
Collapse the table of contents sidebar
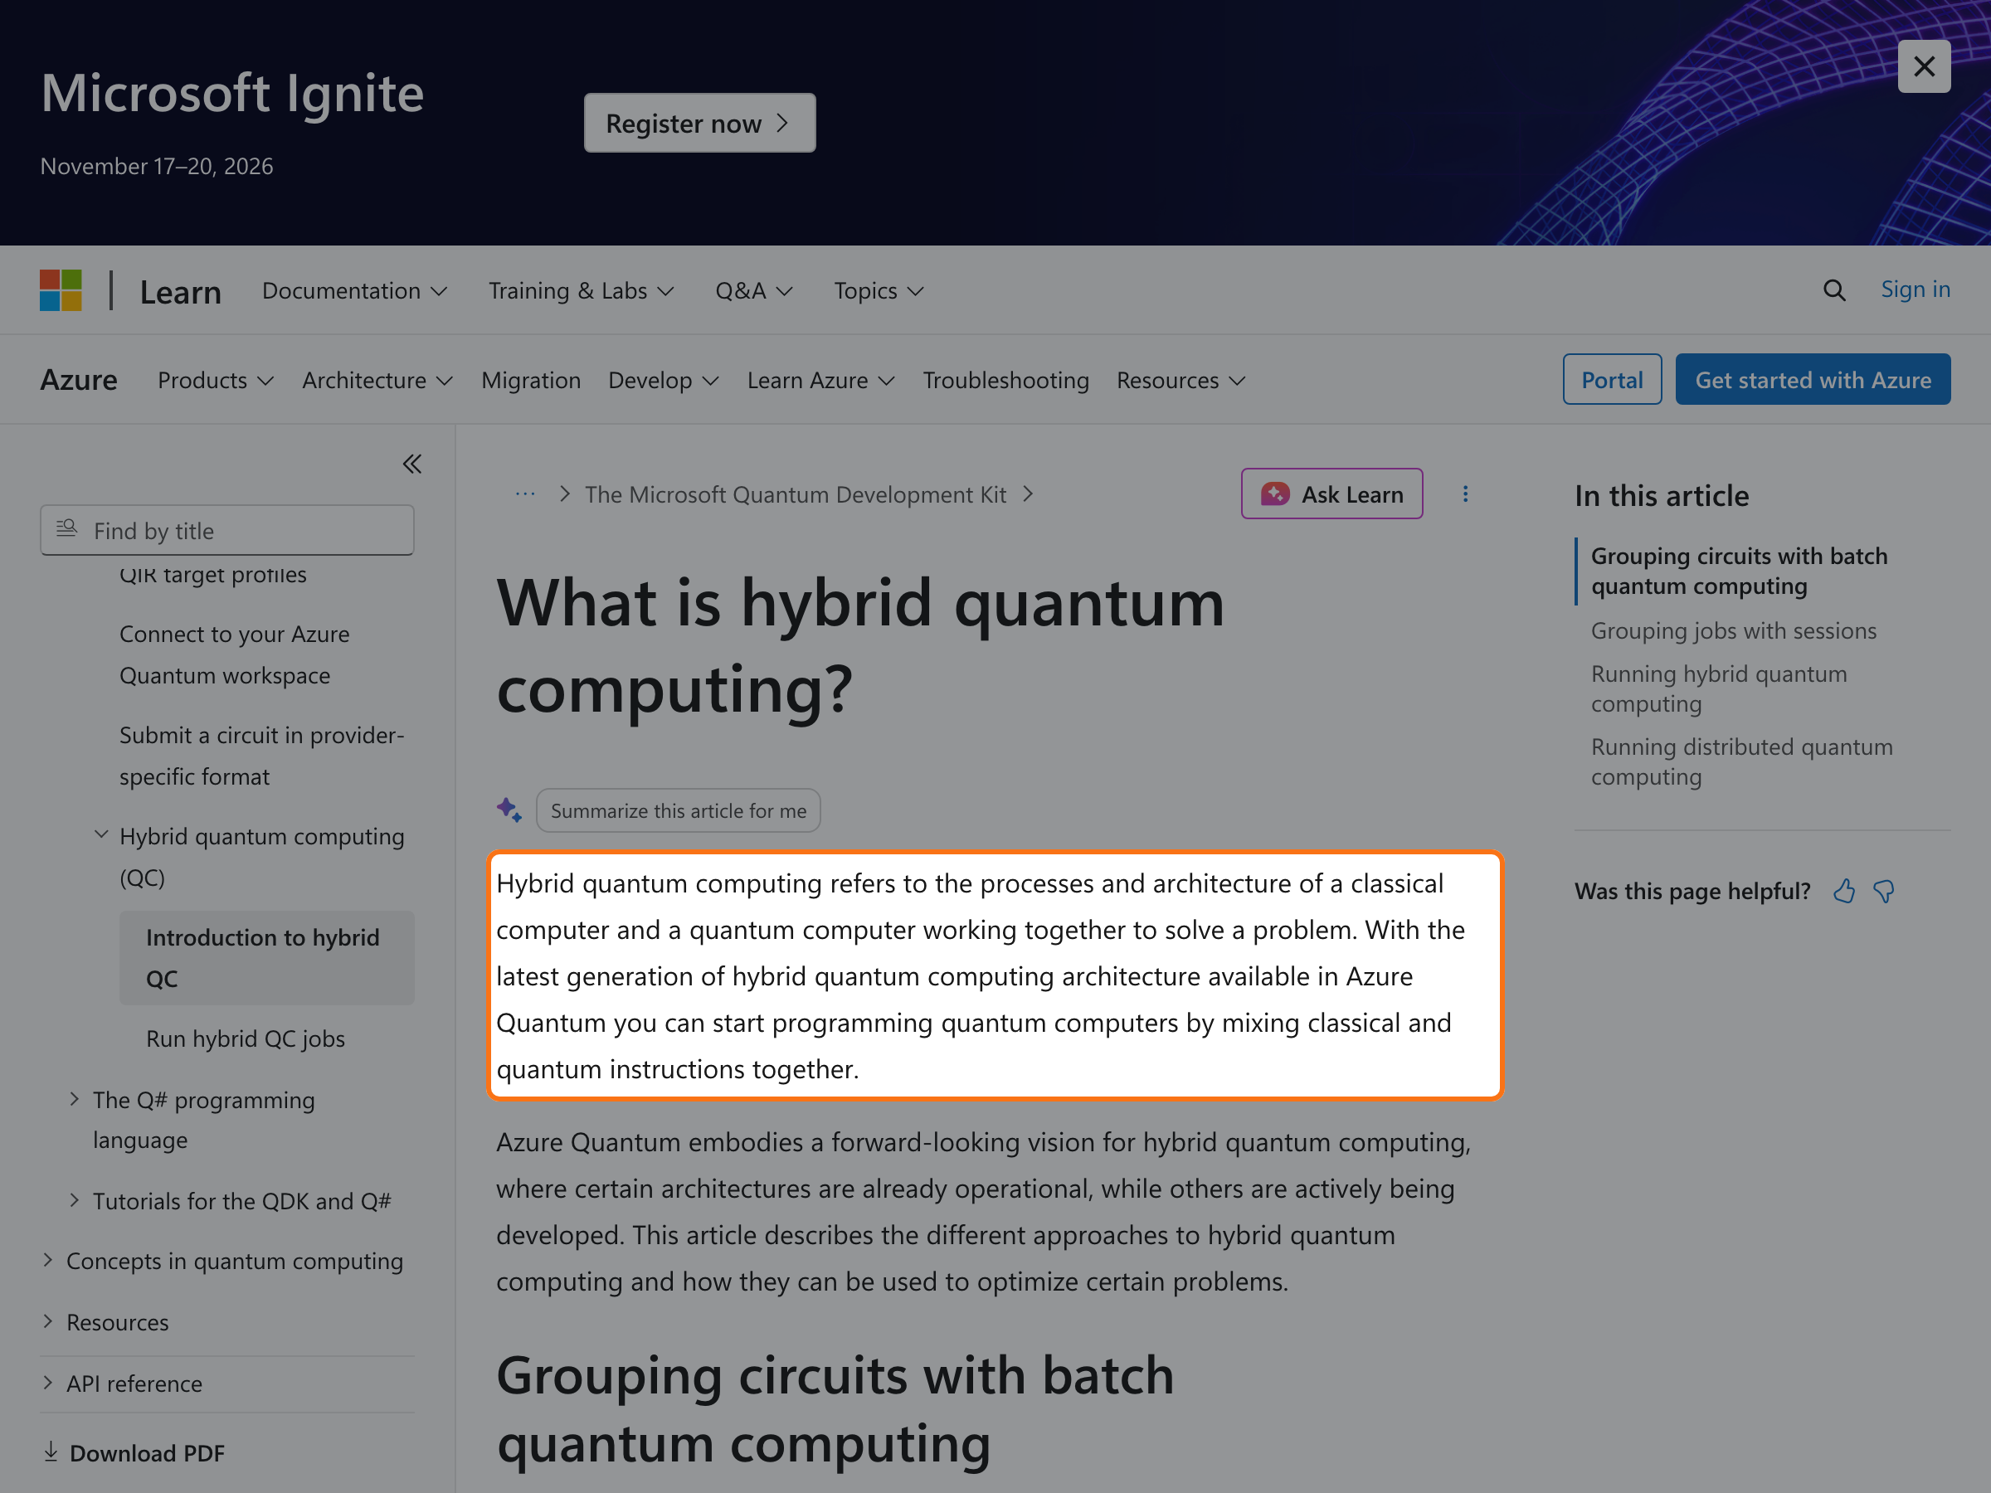411,464
